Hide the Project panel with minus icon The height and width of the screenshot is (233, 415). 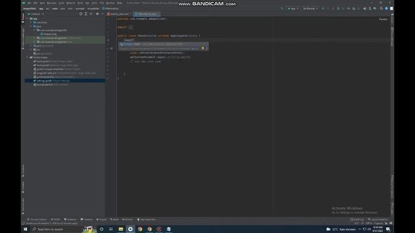(x=102, y=14)
